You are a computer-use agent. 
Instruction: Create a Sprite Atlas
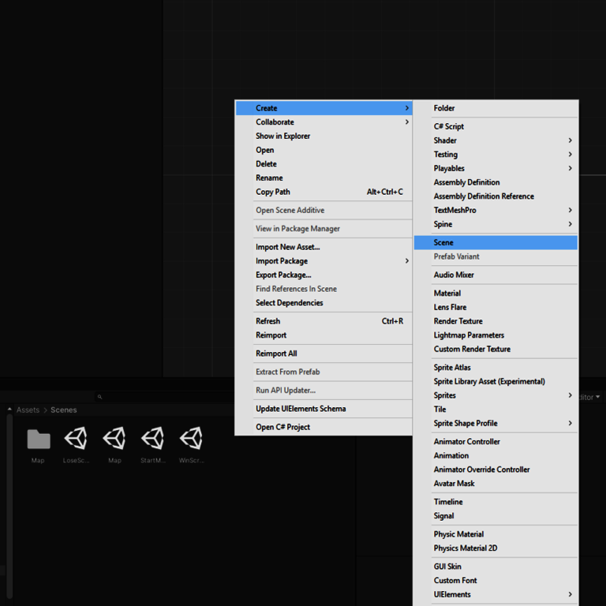tap(496, 368)
